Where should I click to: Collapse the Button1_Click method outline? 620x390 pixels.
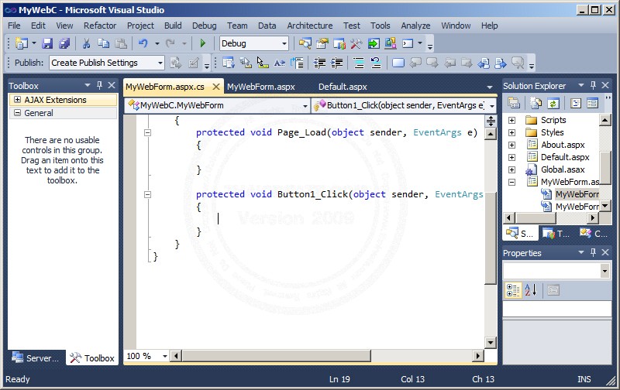coord(147,194)
